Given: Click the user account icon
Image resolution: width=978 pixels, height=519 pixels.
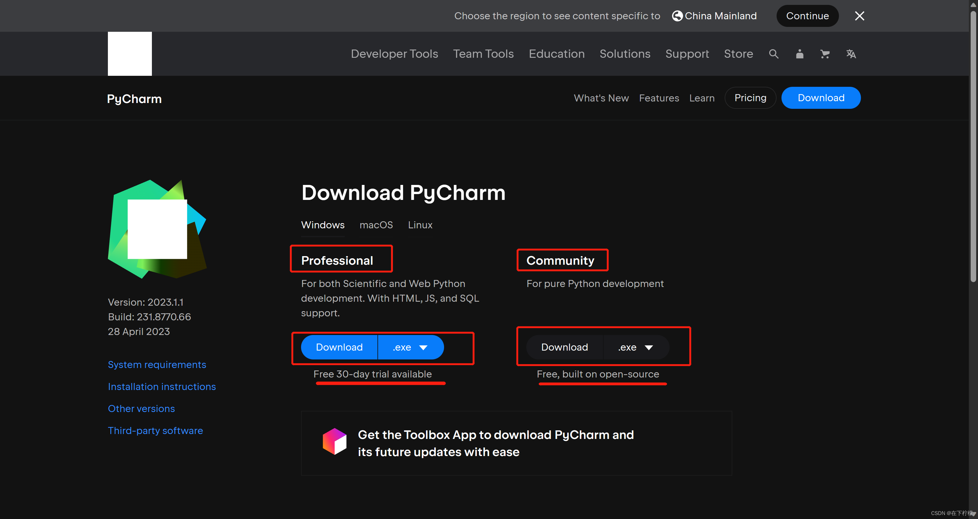Looking at the screenshot, I should pos(799,54).
